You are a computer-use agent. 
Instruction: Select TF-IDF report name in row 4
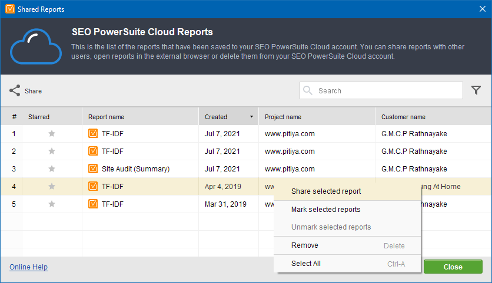[112, 186]
